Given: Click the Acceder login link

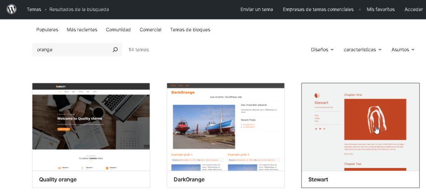Looking at the screenshot, I should pyautogui.click(x=414, y=10).
